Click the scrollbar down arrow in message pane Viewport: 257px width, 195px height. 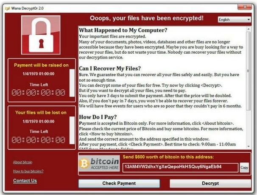tap(249, 146)
